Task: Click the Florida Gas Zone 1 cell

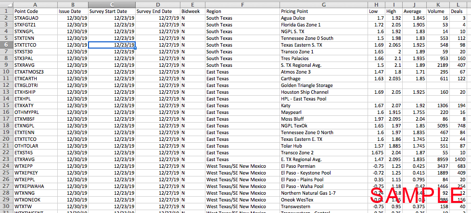Action: pos(324,25)
